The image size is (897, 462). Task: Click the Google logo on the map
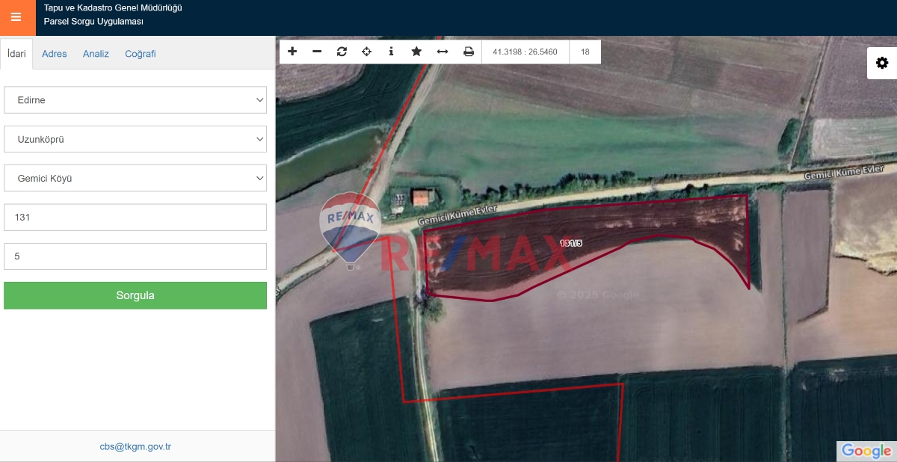click(x=866, y=451)
